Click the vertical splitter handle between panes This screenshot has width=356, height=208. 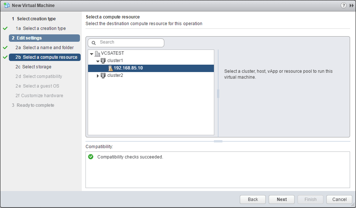(x=218, y=93)
